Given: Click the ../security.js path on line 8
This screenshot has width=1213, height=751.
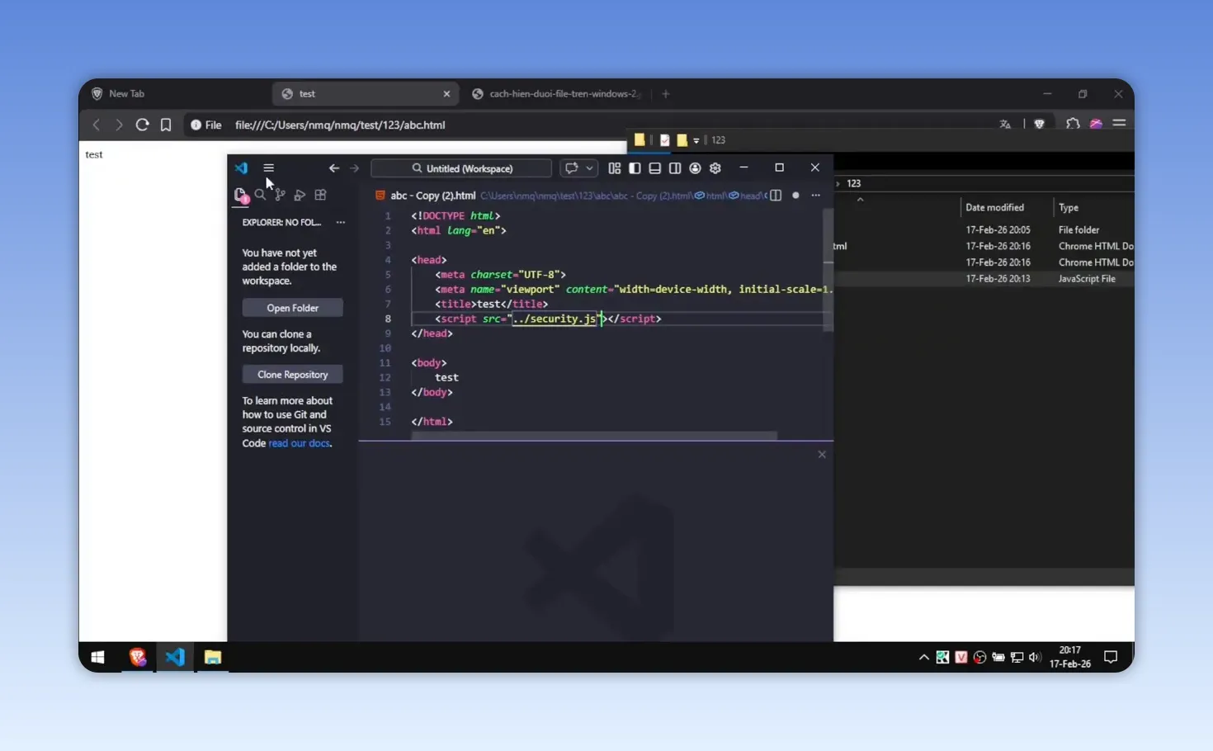Looking at the screenshot, I should (x=555, y=319).
